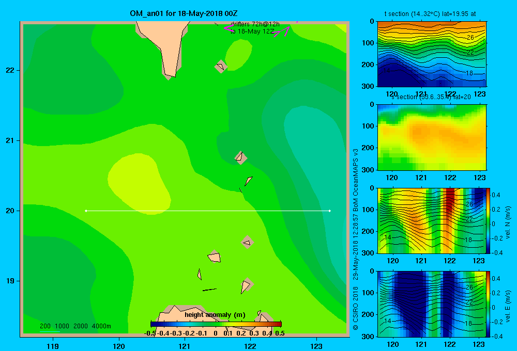Click the bathymetry depth legend 200 1000 2000 4000m
The height and width of the screenshot is (351, 517).
(75, 326)
